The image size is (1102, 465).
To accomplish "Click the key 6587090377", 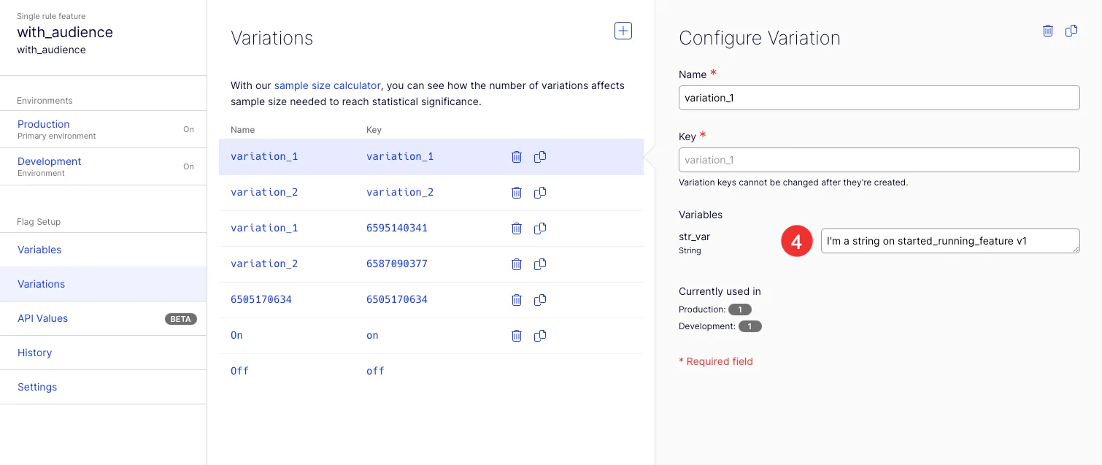I will coord(397,264).
